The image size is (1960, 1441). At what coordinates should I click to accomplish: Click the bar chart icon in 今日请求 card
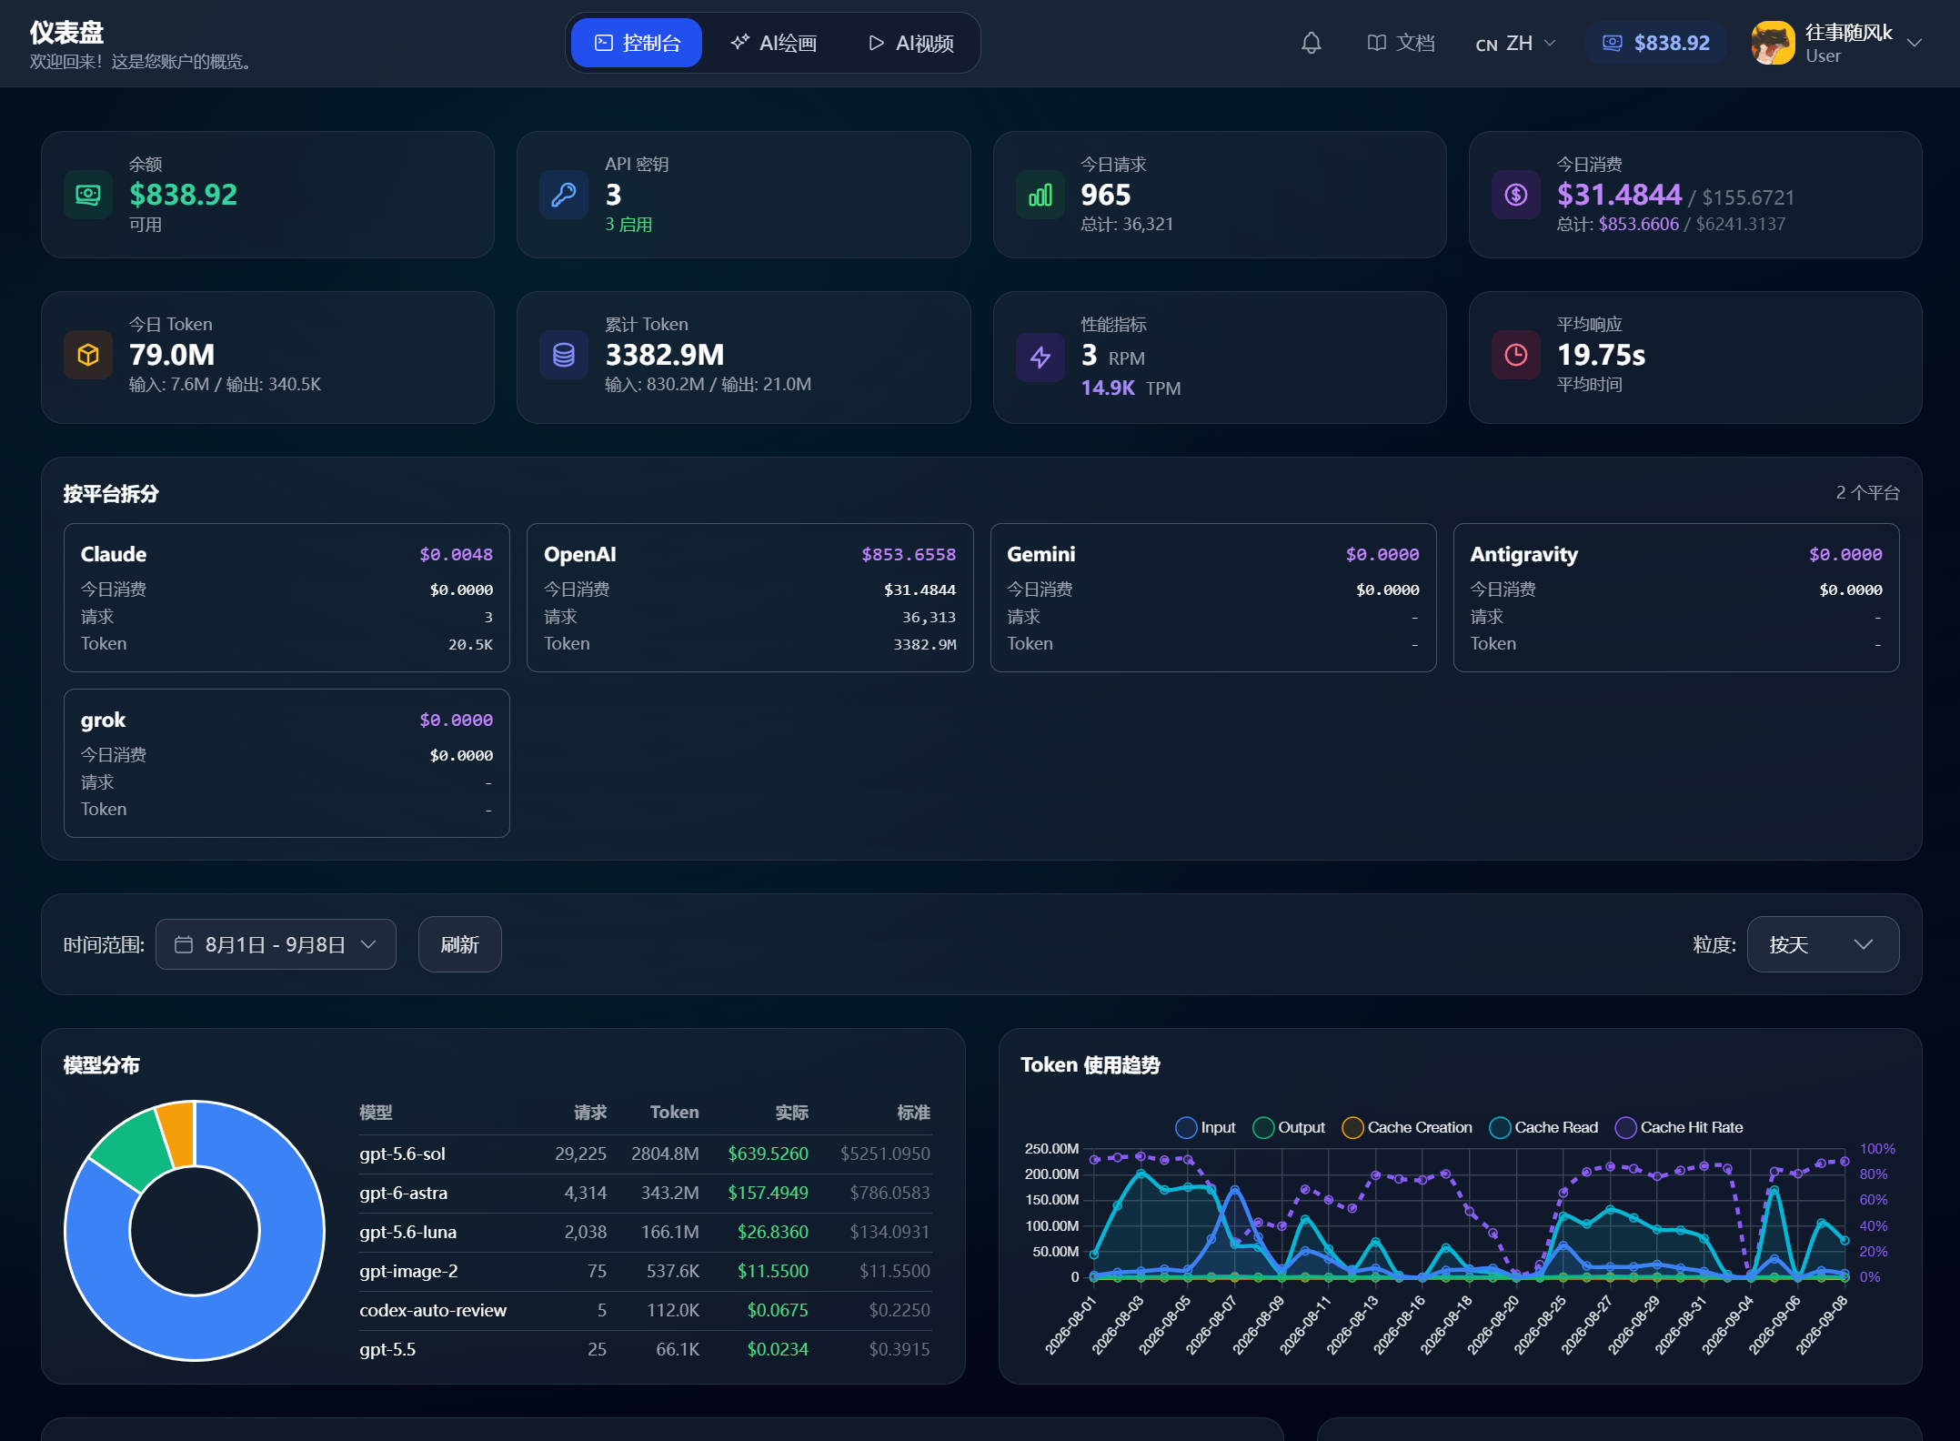pos(1040,195)
